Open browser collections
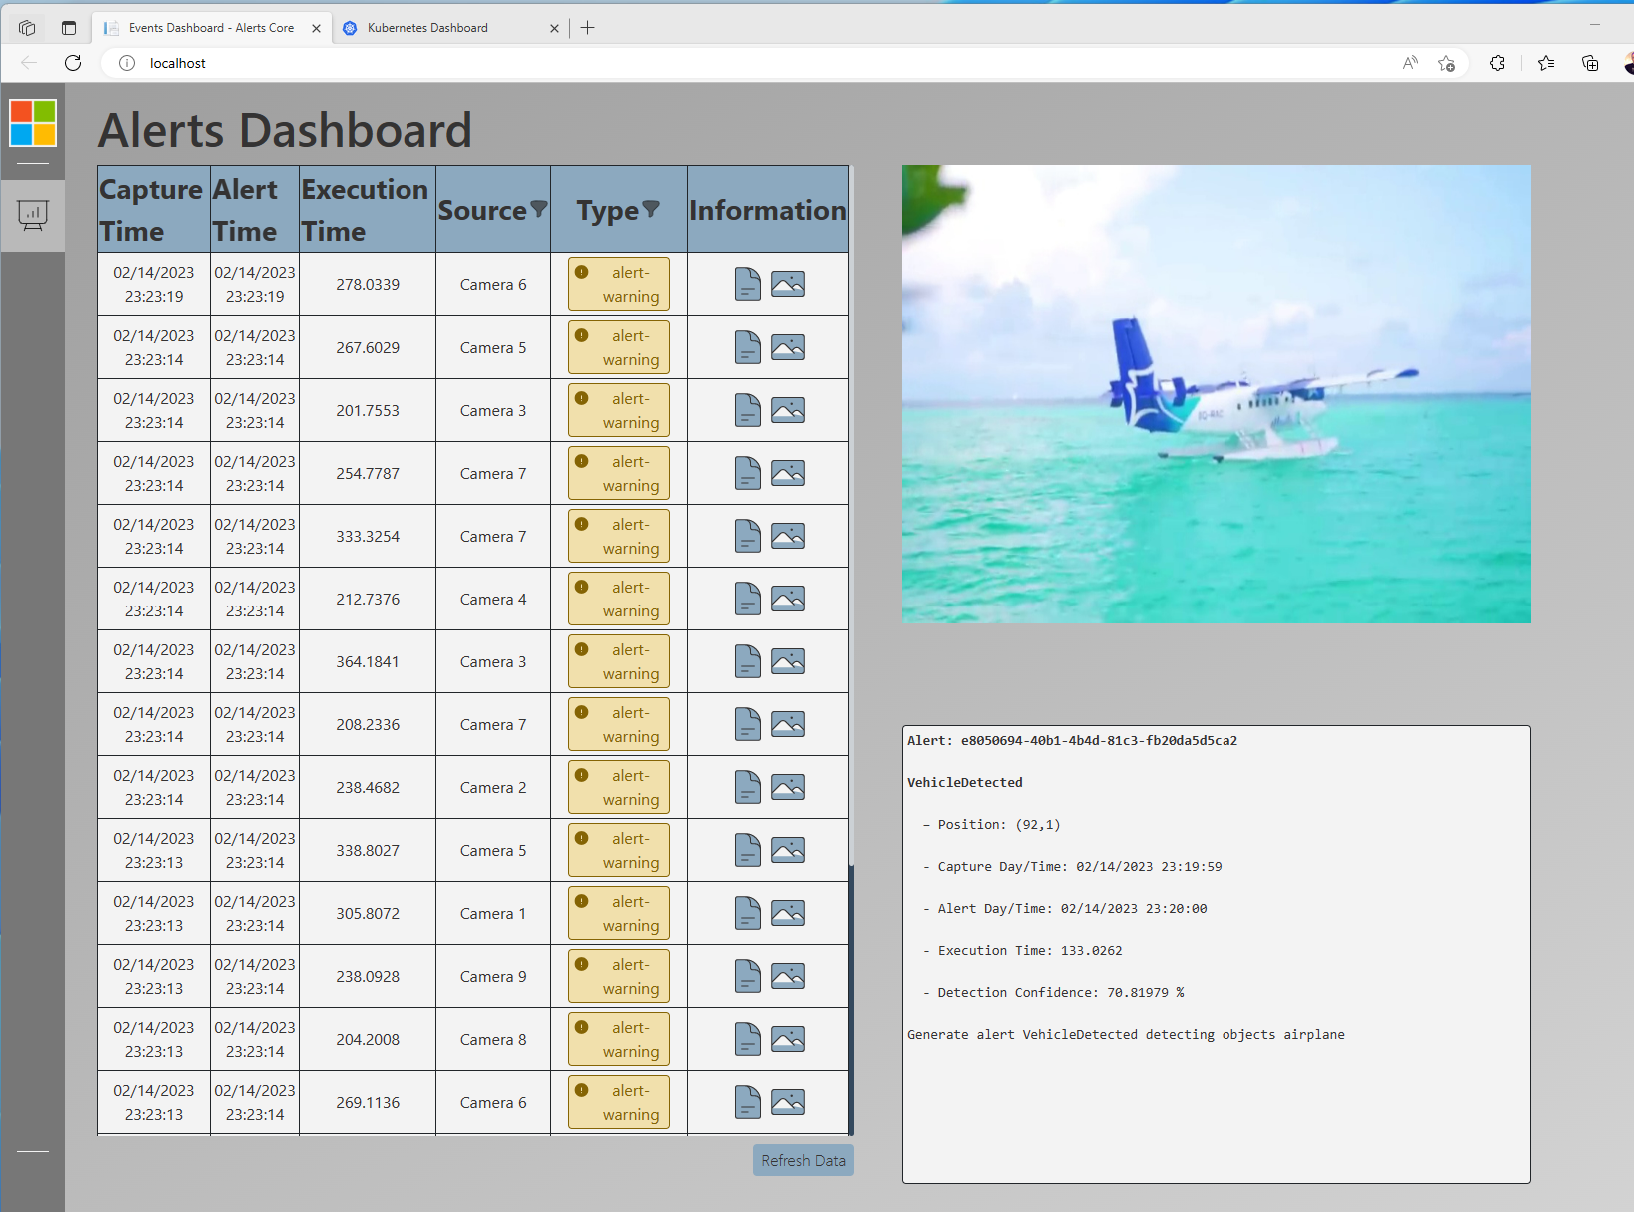 1590,63
